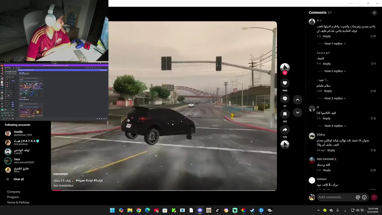Reply to SQXsa's 2d ago comment

tap(331, 150)
